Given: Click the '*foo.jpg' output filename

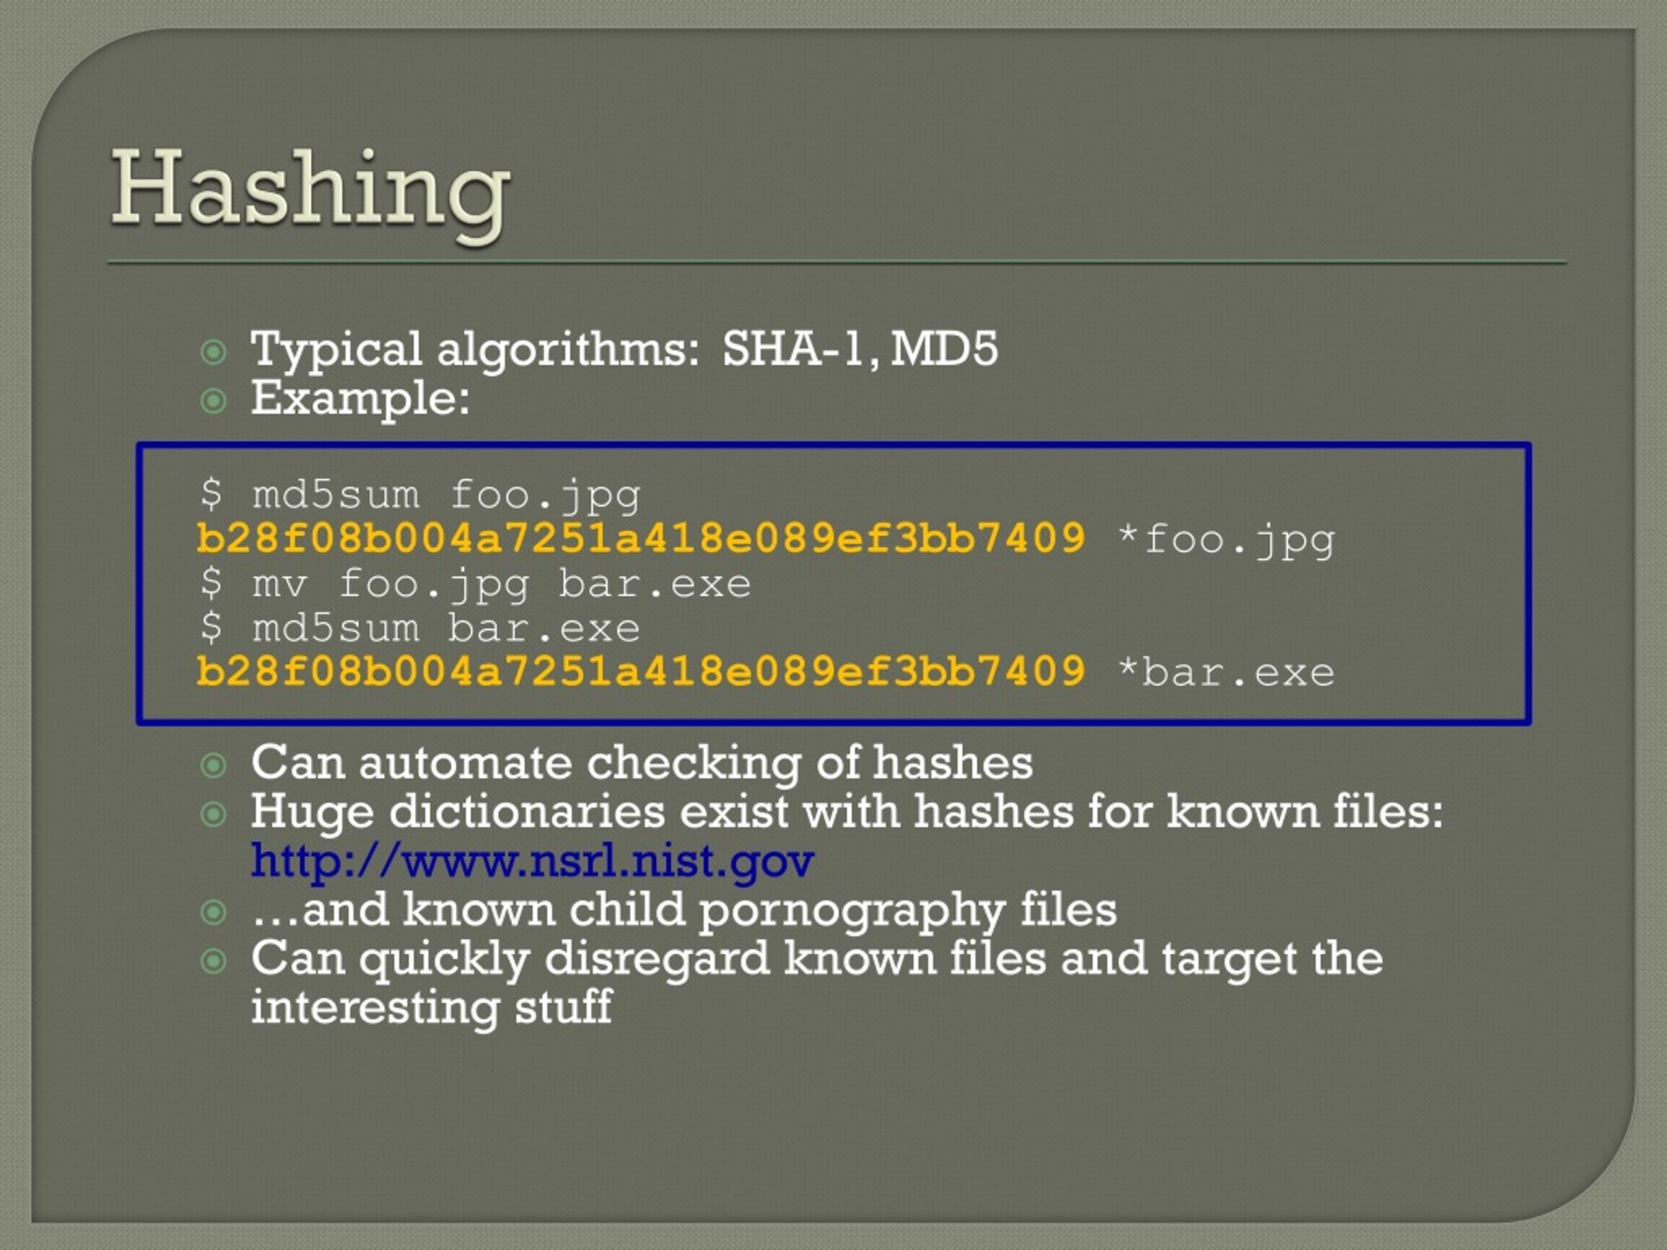Looking at the screenshot, I should tap(1226, 541).
